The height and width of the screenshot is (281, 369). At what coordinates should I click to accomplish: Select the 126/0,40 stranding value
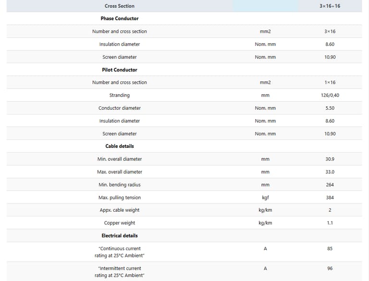[x=330, y=95]
